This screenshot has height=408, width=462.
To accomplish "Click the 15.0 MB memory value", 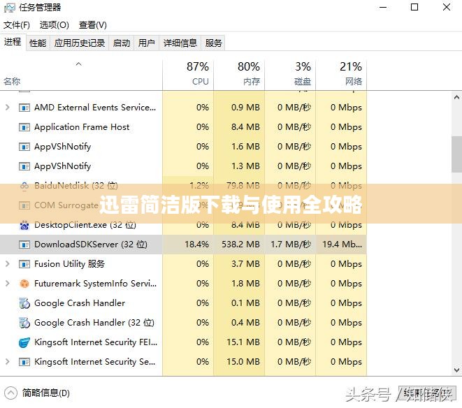I will pyautogui.click(x=243, y=362).
